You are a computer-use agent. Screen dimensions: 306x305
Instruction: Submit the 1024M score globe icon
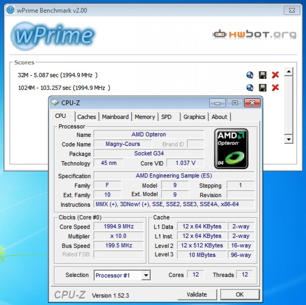point(250,88)
